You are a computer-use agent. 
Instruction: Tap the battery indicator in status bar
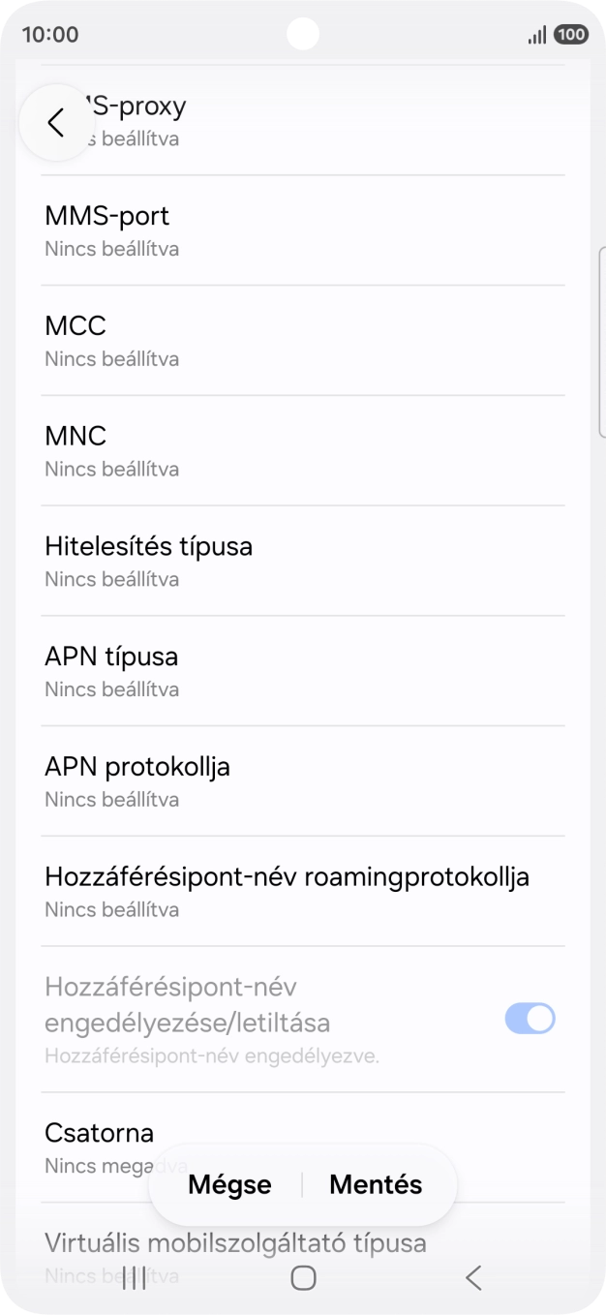(570, 33)
